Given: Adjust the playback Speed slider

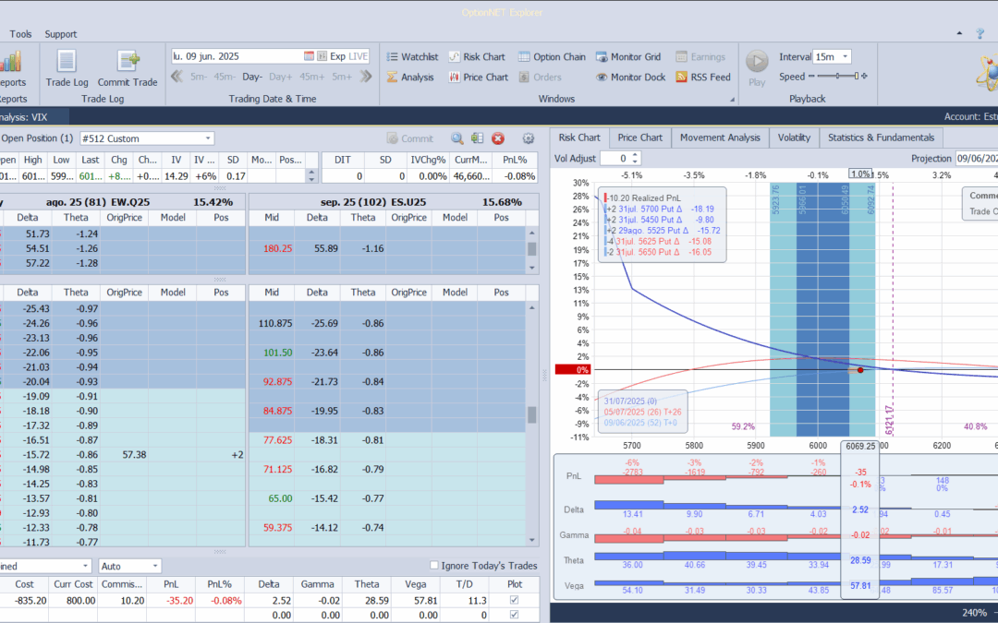Looking at the screenshot, I should point(838,77).
